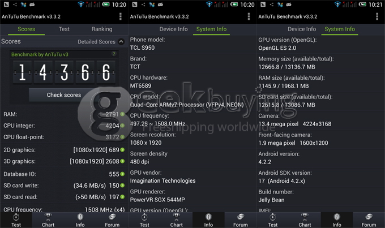Switch to Test tab in left screen
385x228 pixels.
click(x=64, y=29)
